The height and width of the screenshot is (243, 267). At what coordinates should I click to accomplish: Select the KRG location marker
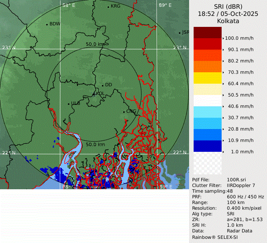[x=108, y=7]
